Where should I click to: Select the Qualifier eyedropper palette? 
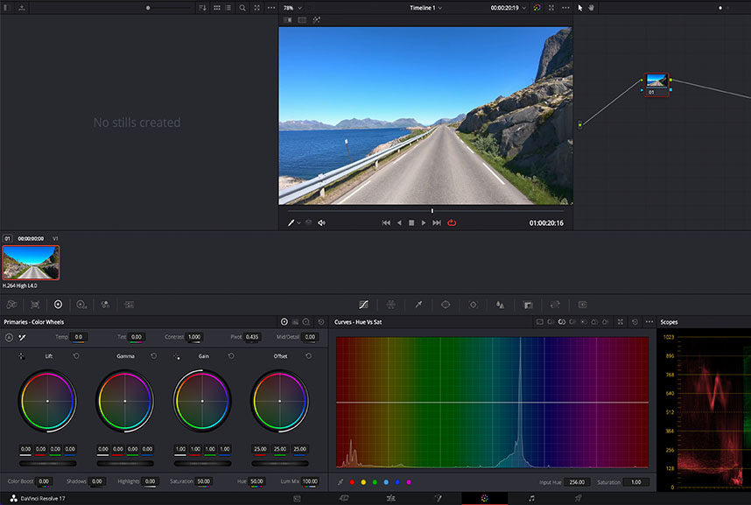(418, 305)
